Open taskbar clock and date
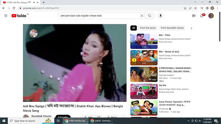221x124 pixels. click(207, 121)
